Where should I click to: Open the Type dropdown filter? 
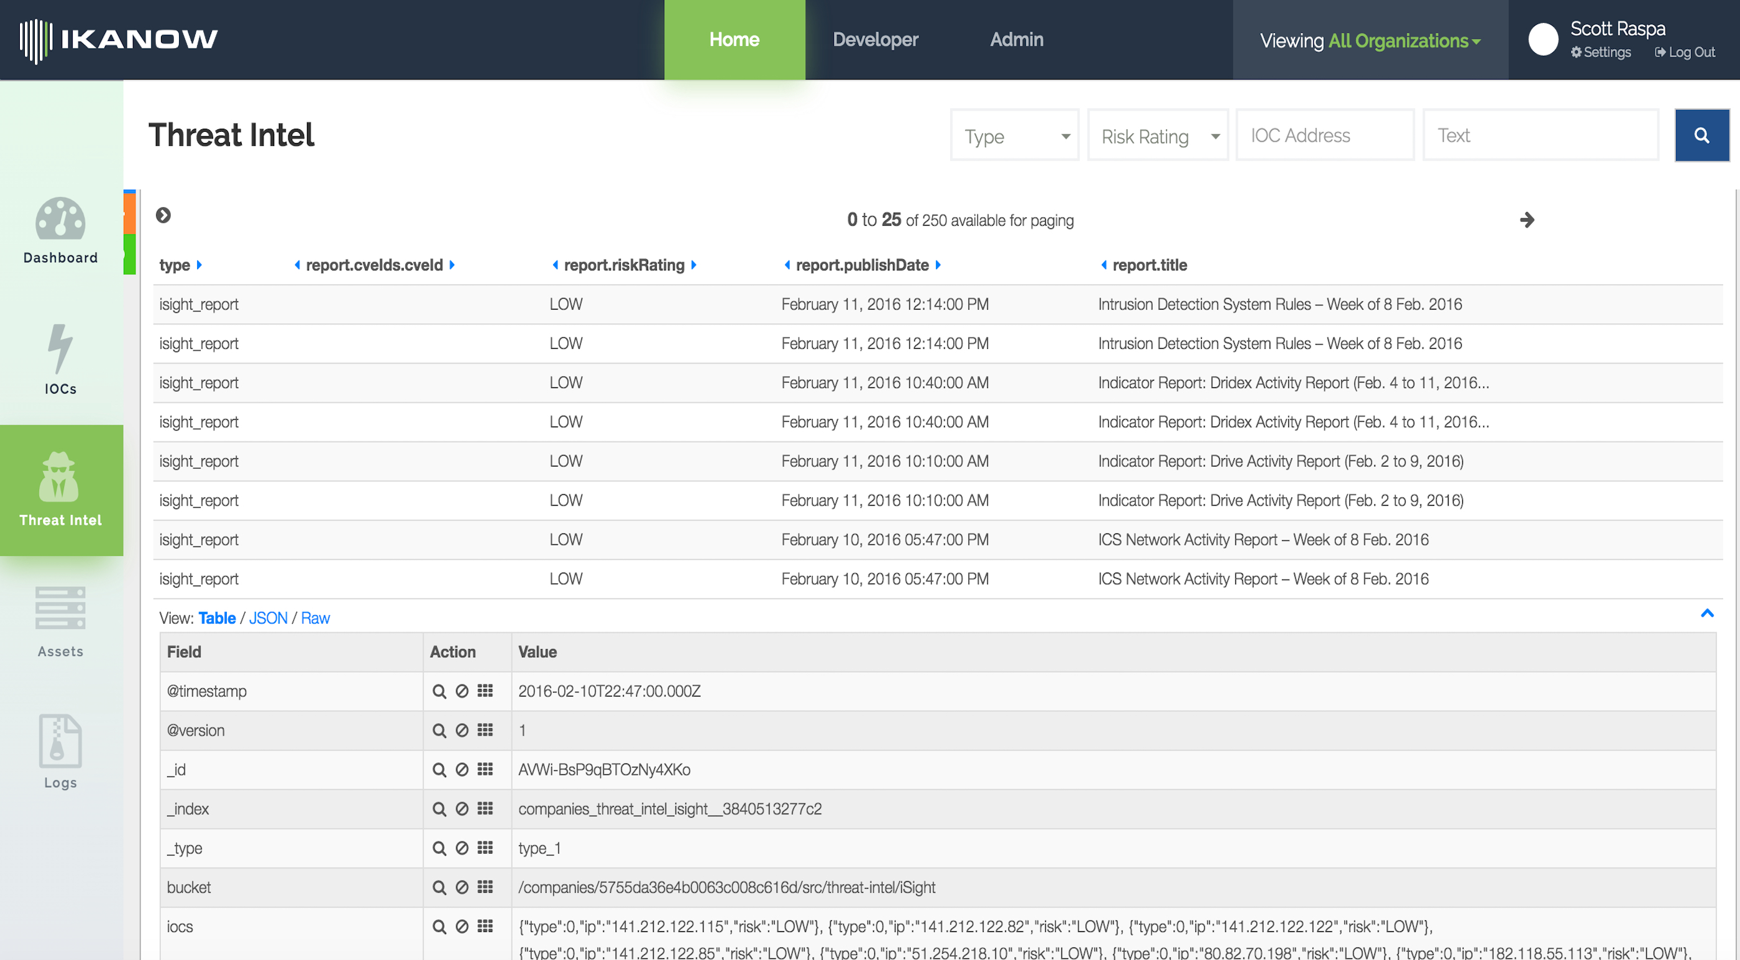(x=1015, y=135)
